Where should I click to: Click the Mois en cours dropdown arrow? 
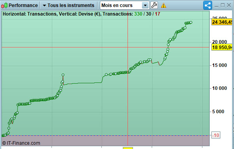pos(145,5)
